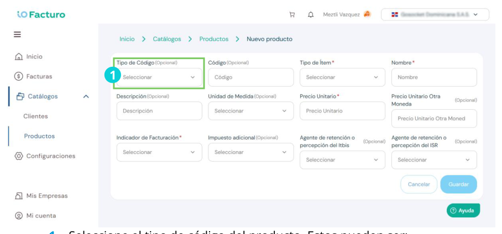
Task: Go to Inicio in the sidebar
Action: coord(34,57)
